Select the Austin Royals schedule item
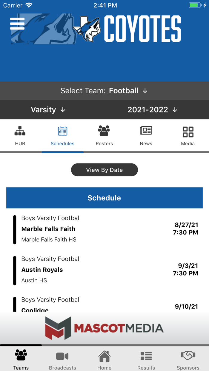The image size is (209, 371). [x=104, y=270]
